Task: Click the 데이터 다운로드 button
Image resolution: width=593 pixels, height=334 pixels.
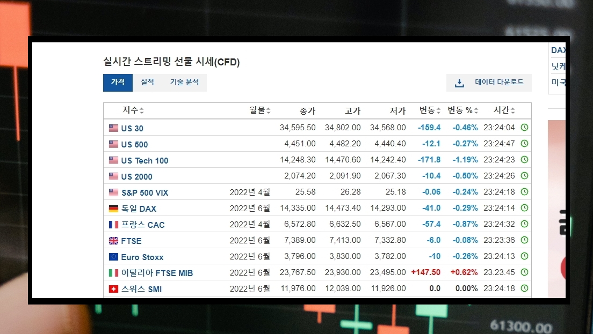Action: [489, 83]
